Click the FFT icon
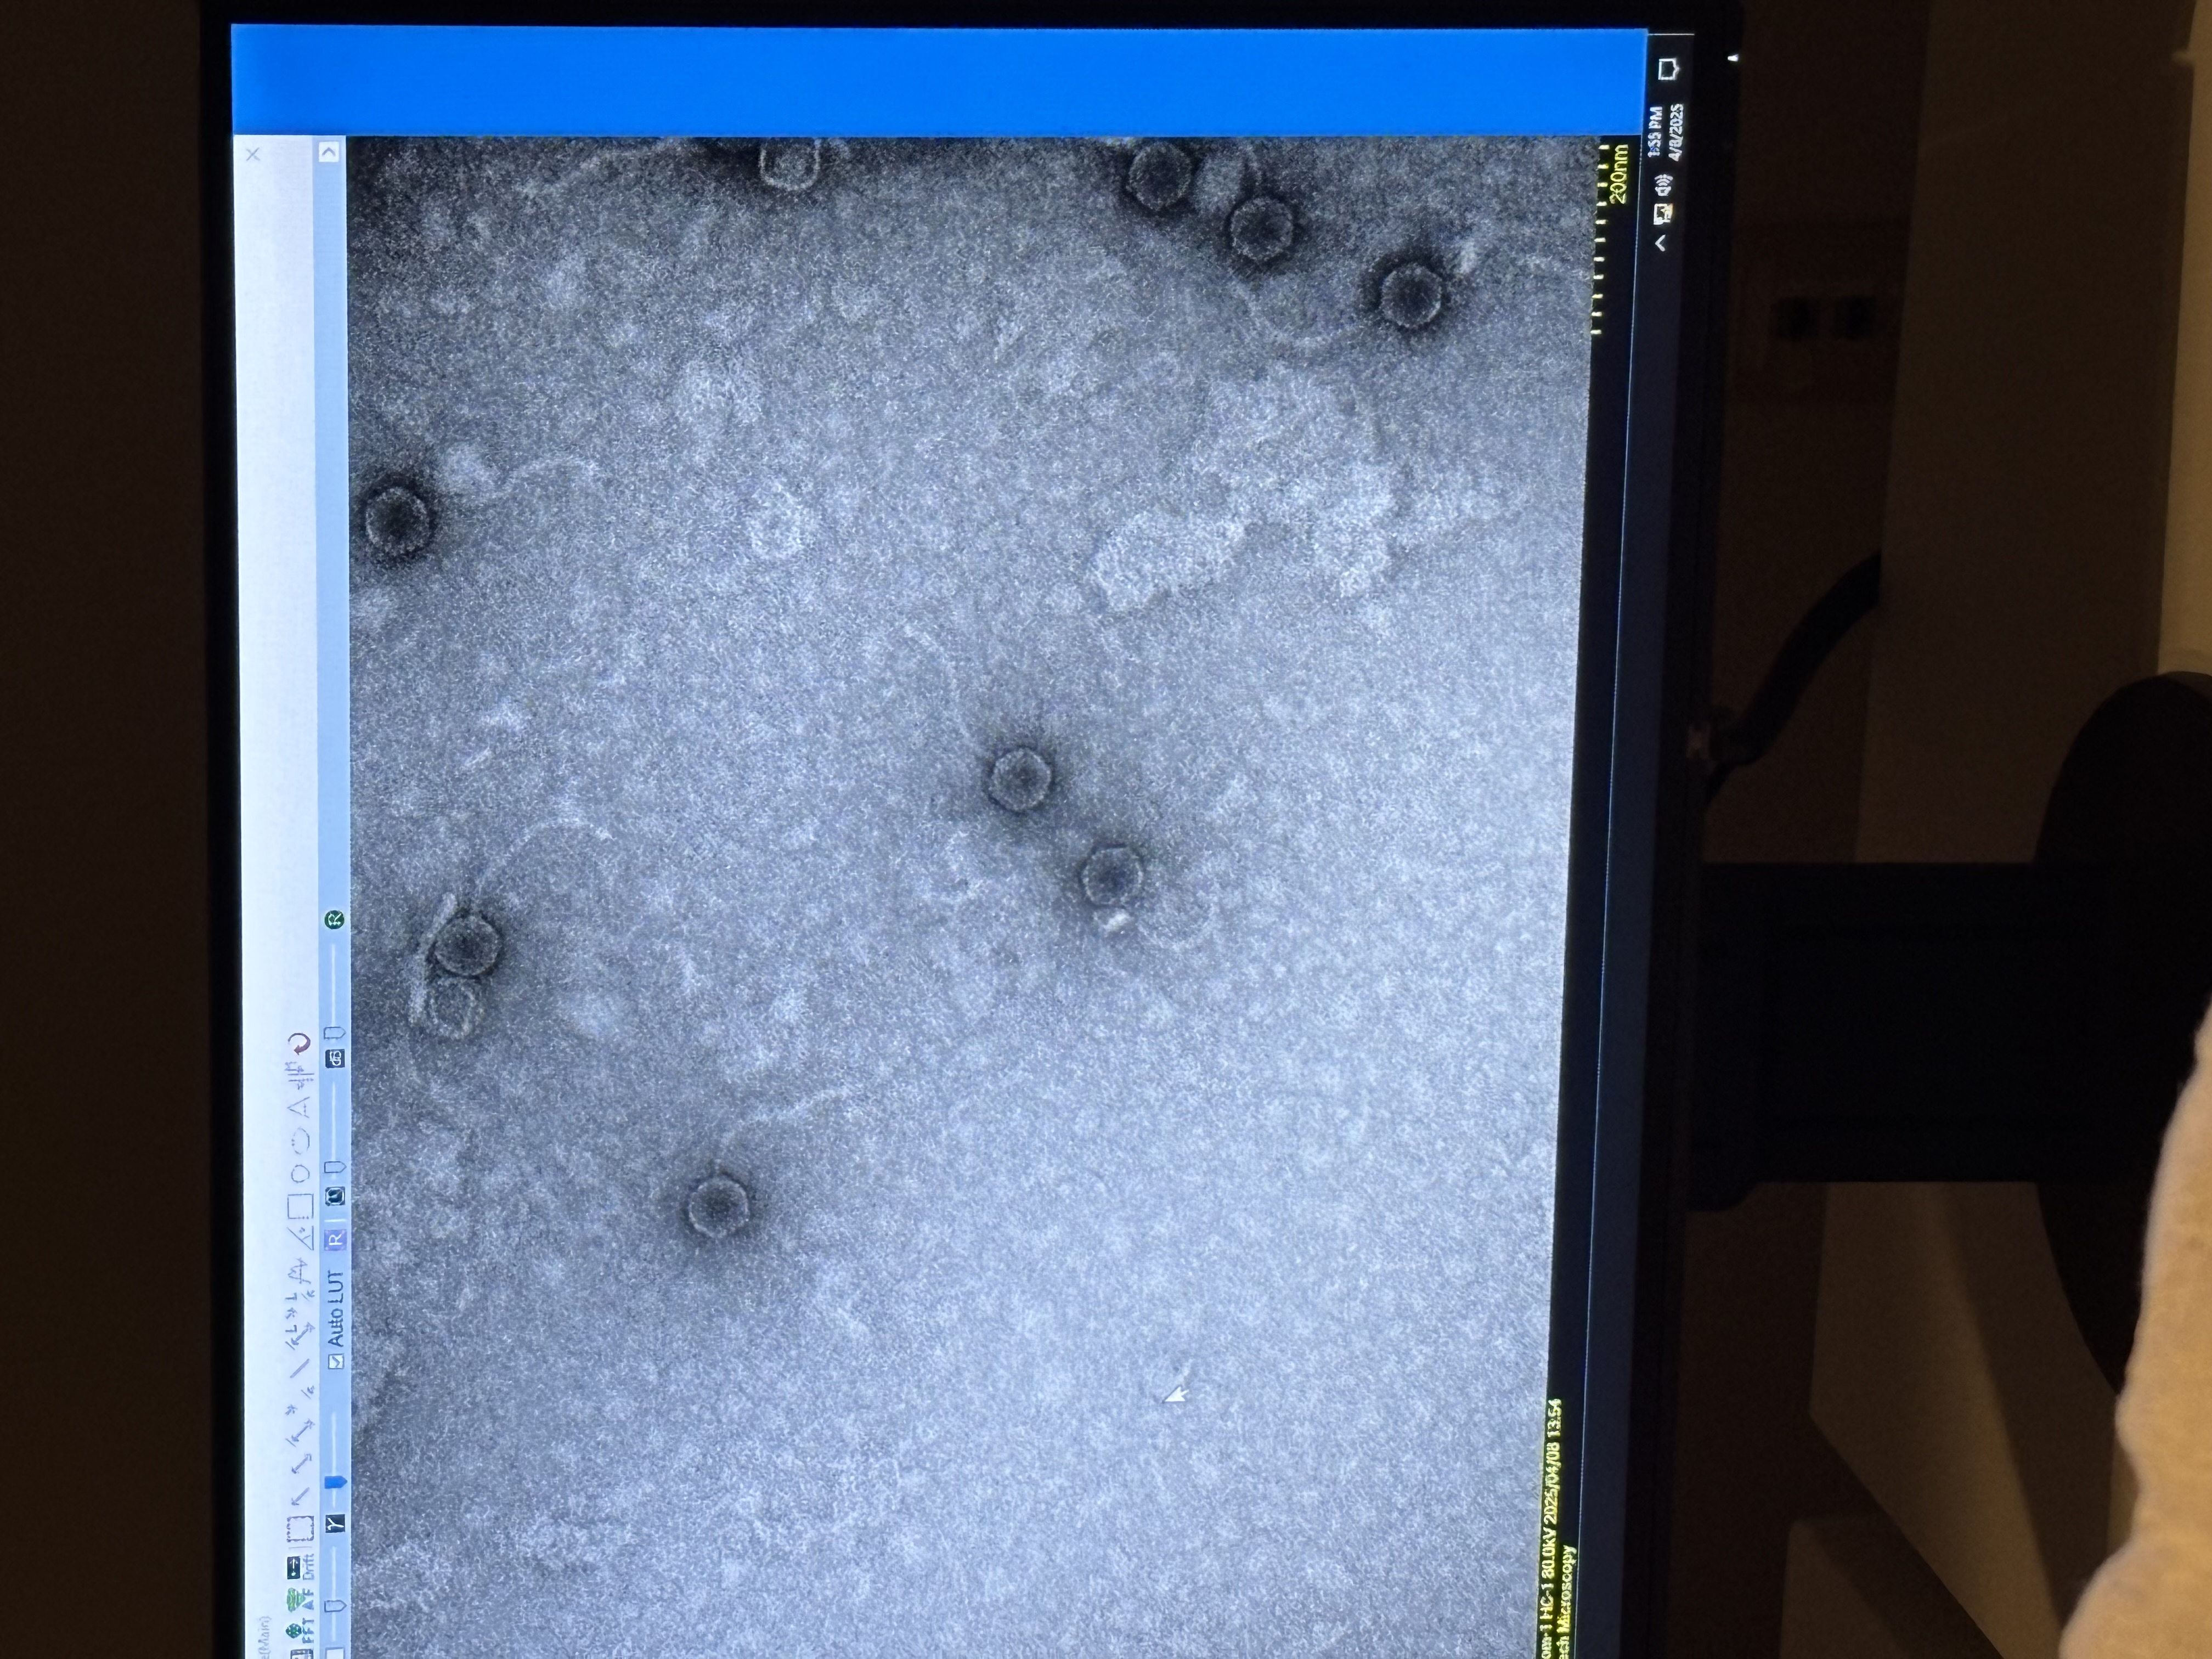 (300, 1630)
